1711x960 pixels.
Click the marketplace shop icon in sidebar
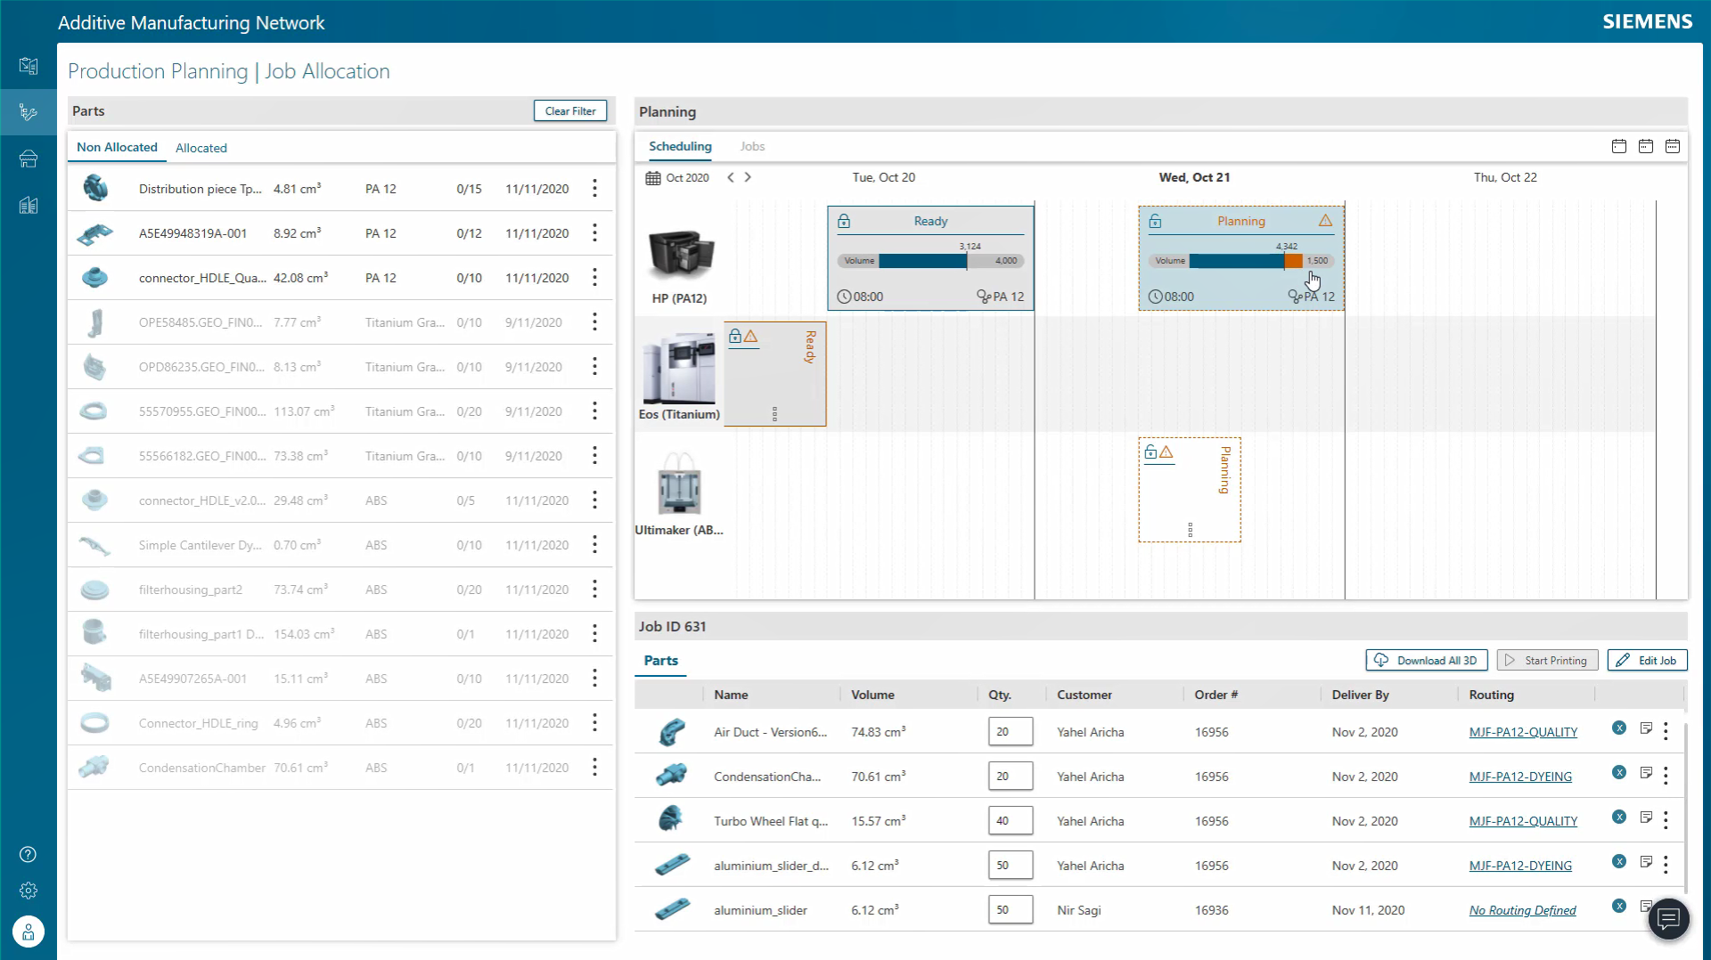29,159
